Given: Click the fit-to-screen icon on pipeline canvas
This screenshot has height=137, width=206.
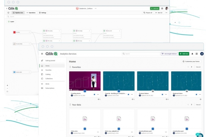Looking at the screenshot, I should click(x=7, y=91).
